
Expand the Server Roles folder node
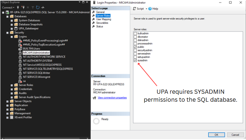(12, 85)
